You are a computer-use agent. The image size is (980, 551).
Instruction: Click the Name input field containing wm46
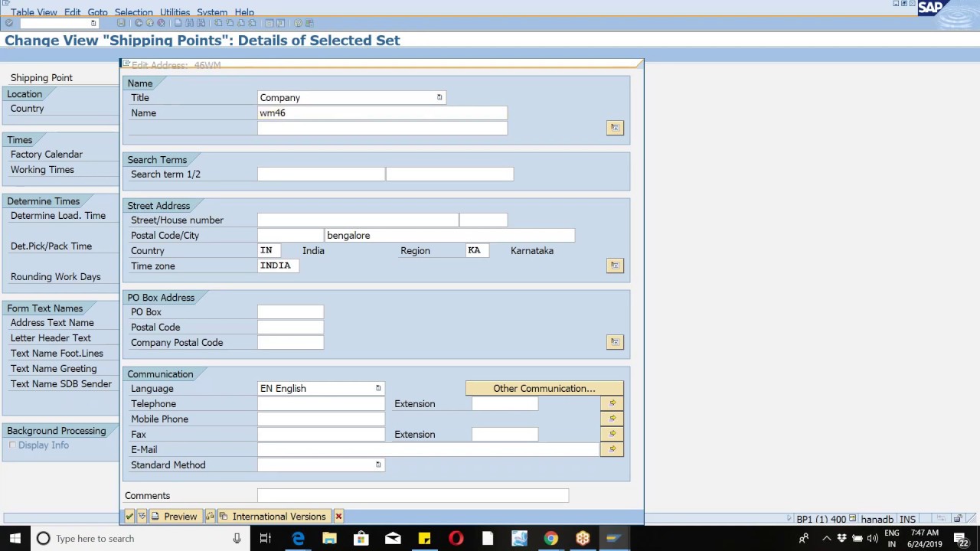[382, 112]
